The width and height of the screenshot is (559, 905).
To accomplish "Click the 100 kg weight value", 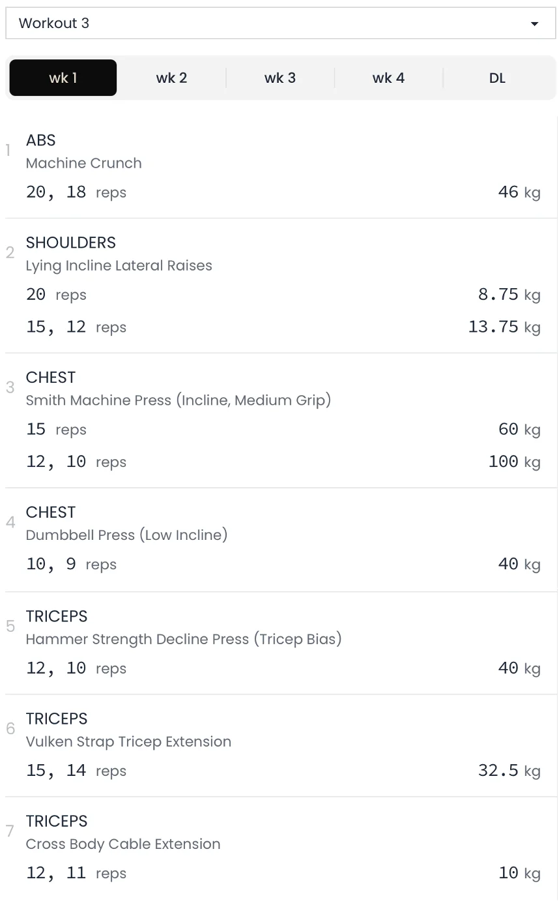I will click(x=515, y=462).
